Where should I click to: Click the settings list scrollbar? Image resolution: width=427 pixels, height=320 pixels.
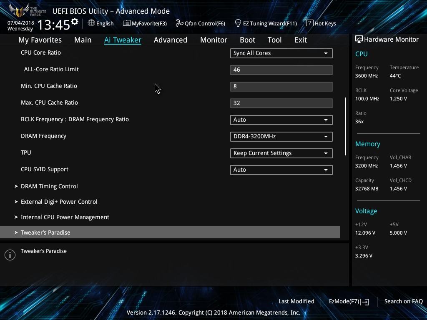(x=345, y=127)
